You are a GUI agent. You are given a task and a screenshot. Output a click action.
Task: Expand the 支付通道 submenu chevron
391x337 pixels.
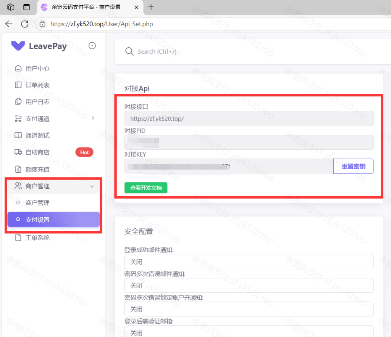[x=93, y=119]
